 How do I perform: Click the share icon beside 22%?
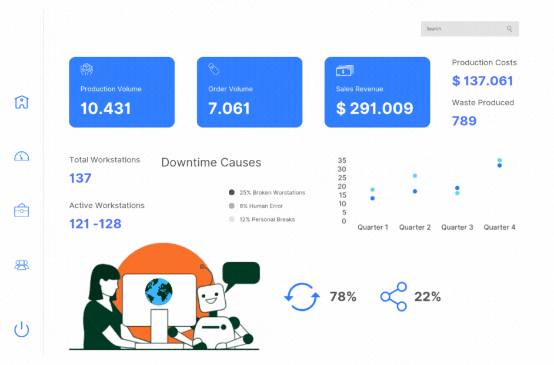[x=393, y=297]
